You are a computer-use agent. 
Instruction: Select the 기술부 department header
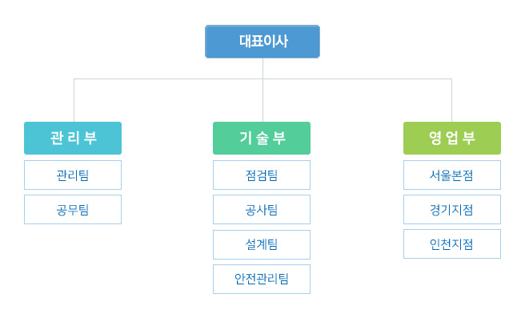click(262, 138)
